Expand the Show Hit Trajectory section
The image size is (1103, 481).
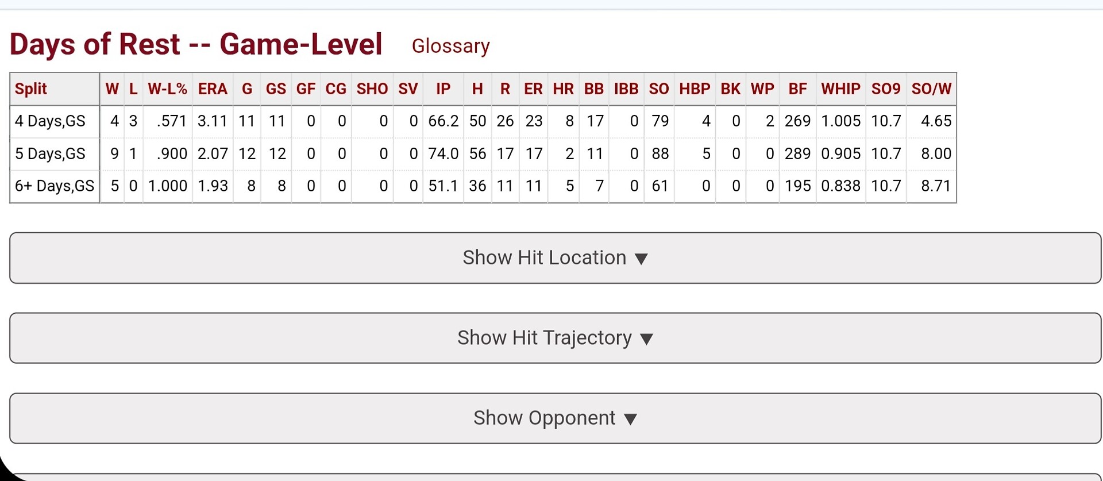click(x=555, y=338)
